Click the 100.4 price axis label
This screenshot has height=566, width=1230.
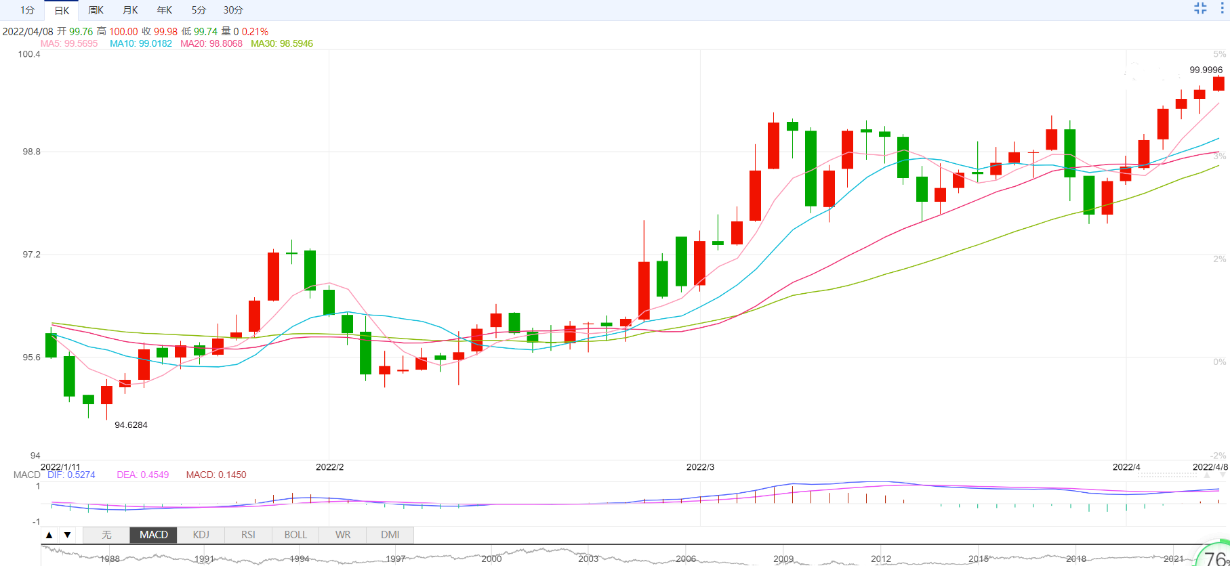29,54
